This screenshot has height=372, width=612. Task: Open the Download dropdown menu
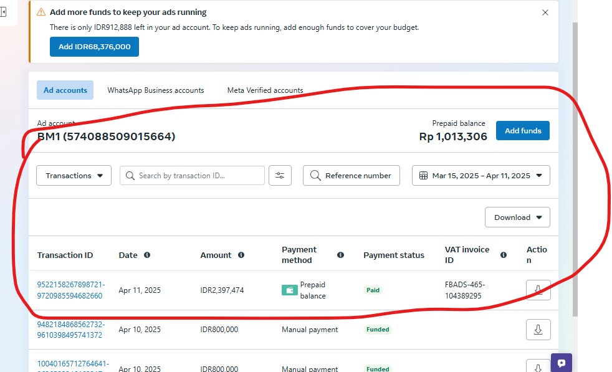517,217
